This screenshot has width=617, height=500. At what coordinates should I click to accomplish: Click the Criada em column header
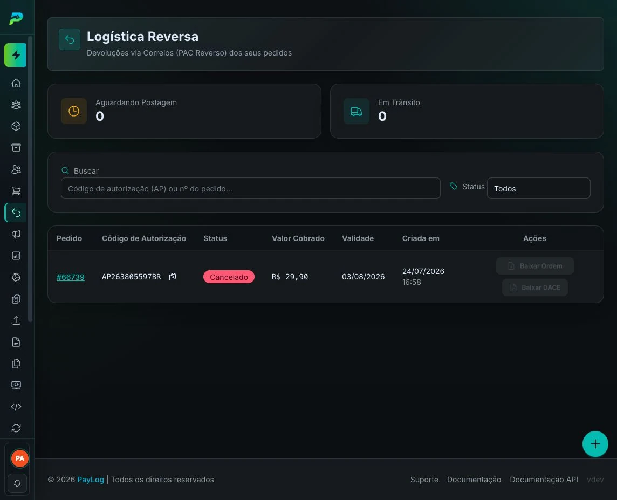click(x=421, y=238)
